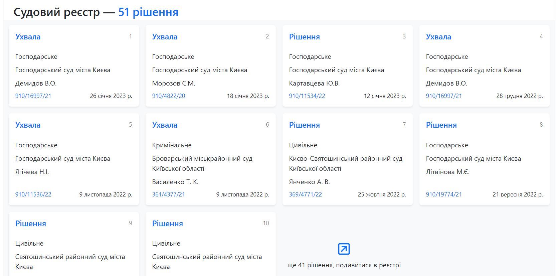This screenshot has height=276, width=556.
Task: Open case number 910/4822/20
Action: [169, 96]
